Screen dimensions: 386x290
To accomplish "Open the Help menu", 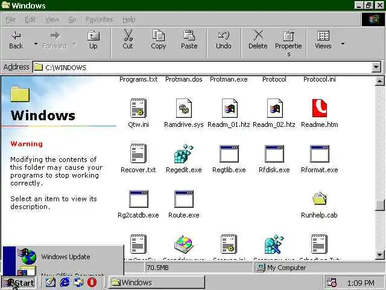I will pos(128,19).
